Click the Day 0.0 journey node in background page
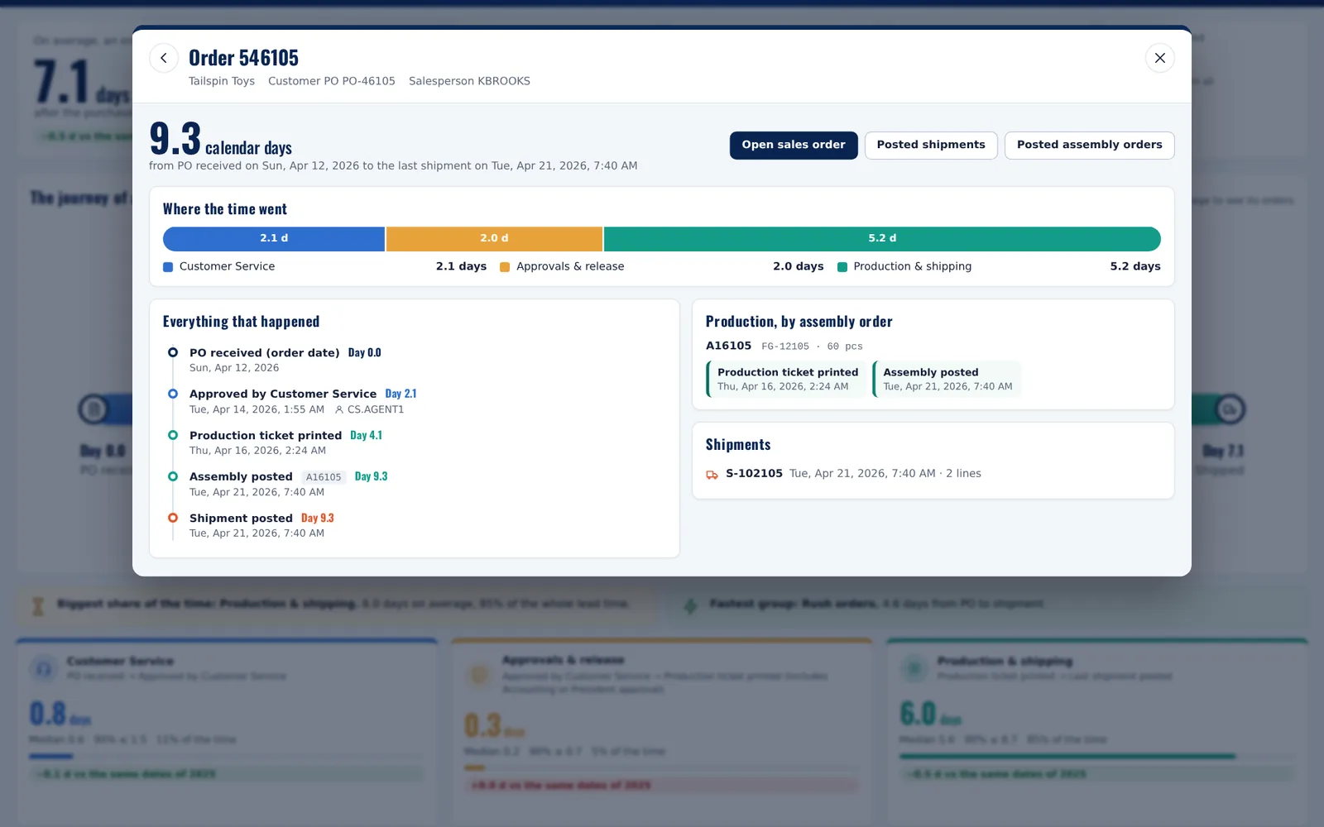Screen dimensions: 1324x827 [x=94, y=409]
